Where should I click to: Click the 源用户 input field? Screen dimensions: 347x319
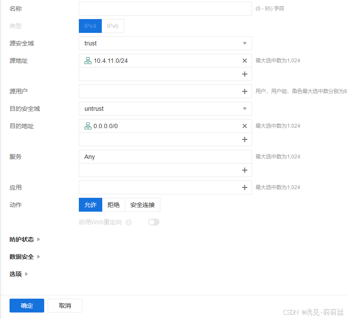[x=165, y=91]
